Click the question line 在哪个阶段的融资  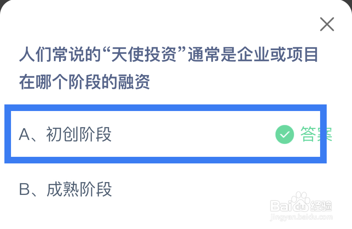pyautogui.click(x=84, y=82)
